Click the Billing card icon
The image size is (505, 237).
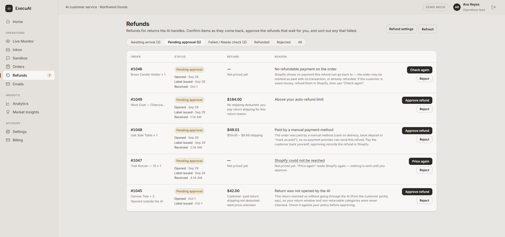coord(8,140)
